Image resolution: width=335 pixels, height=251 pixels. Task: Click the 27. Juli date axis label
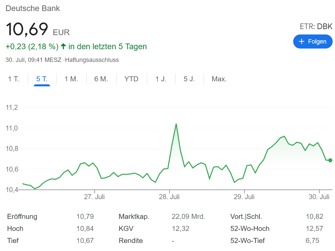(x=94, y=197)
